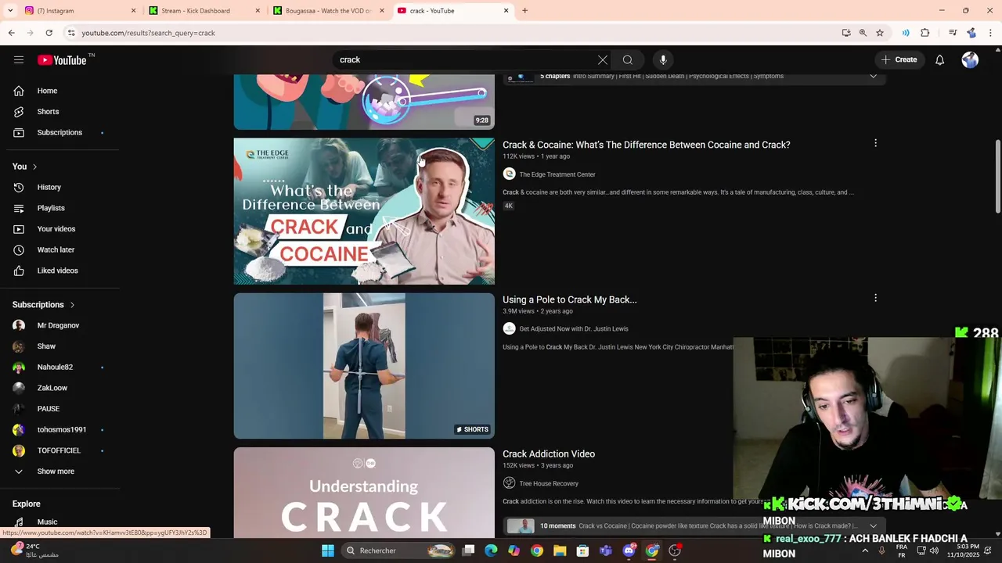Click the address bar URL
Screen dimensions: 1002x563
(x=147, y=33)
